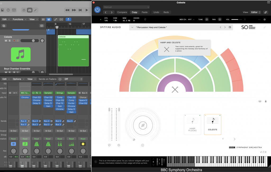The height and width of the screenshot is (172, 271).
Task: Switch tracks area to grid view icon
Action: [x=43, y=20]
